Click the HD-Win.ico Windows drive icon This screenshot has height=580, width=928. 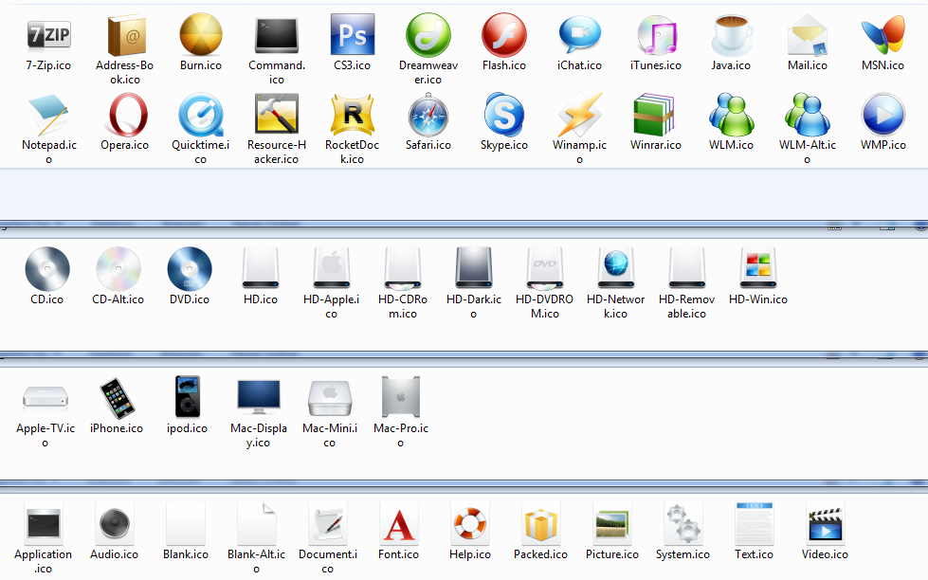point(758,269)
